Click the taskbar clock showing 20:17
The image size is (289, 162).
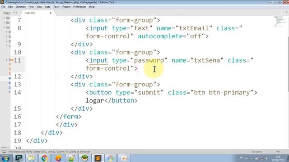coord(279,158)
